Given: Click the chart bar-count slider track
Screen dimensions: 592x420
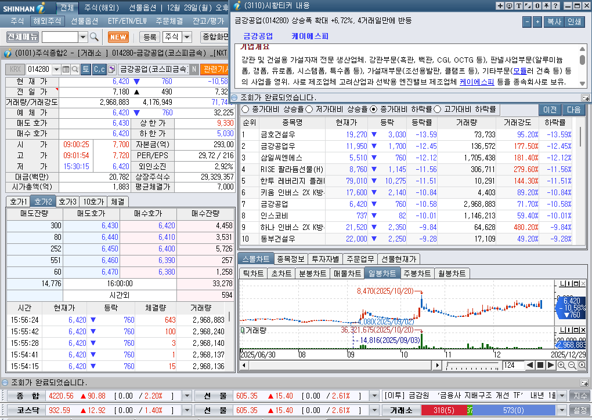Looking at the screenshot, I should [x=472, y=365].
